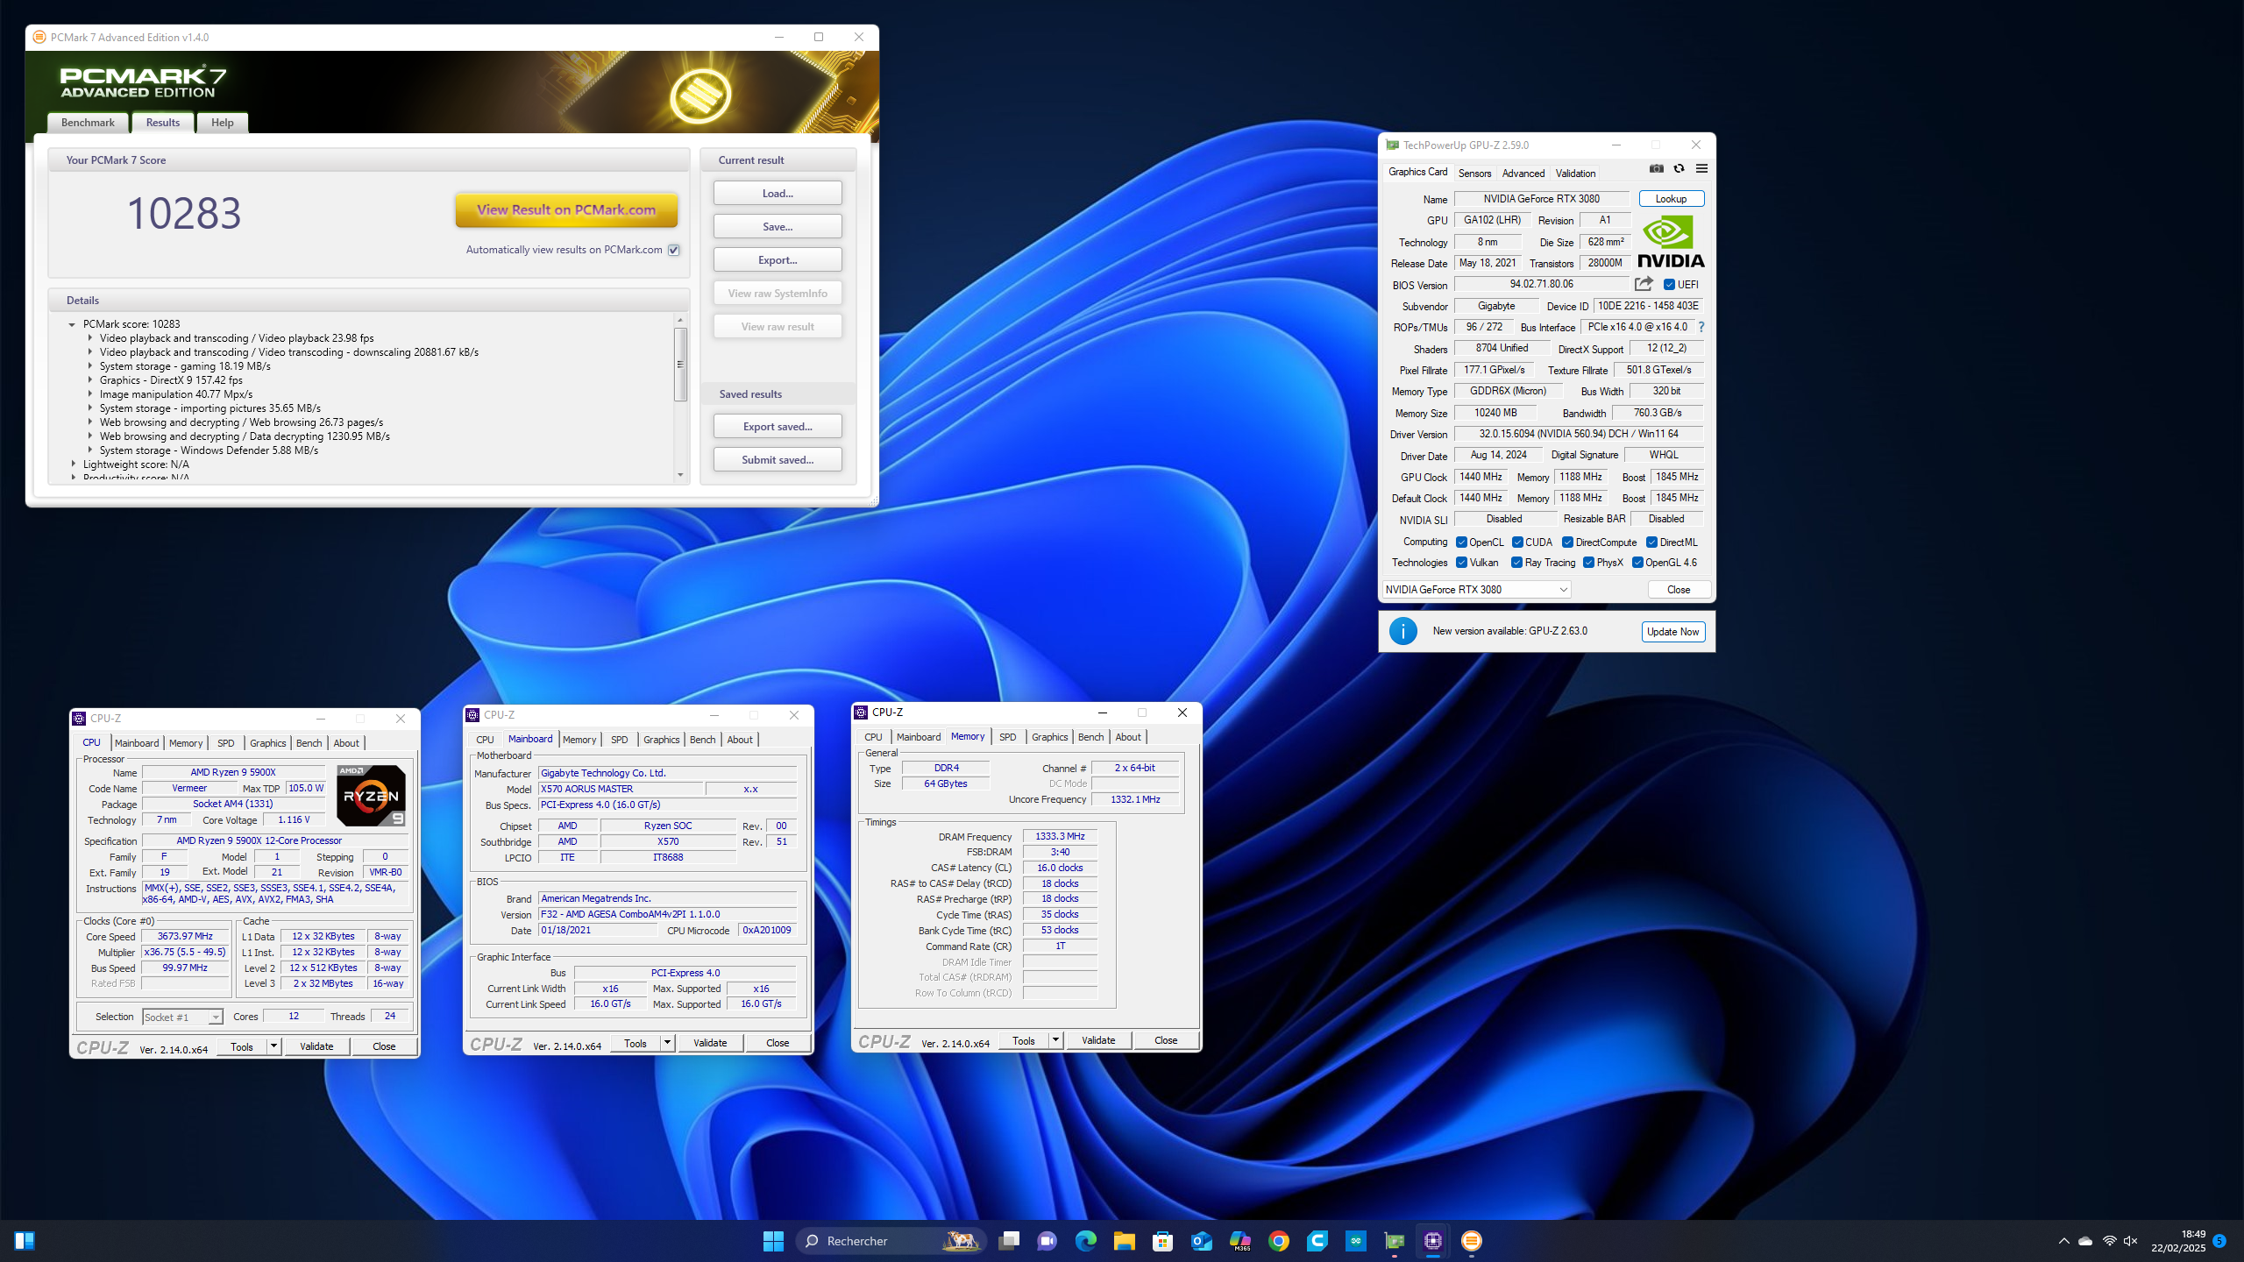The height and width of the screenshot is (1262, 2244).
Task: Open Tools dropdown arrow in CPU-Z Memory window
Action: [x=1055, y=1041]
